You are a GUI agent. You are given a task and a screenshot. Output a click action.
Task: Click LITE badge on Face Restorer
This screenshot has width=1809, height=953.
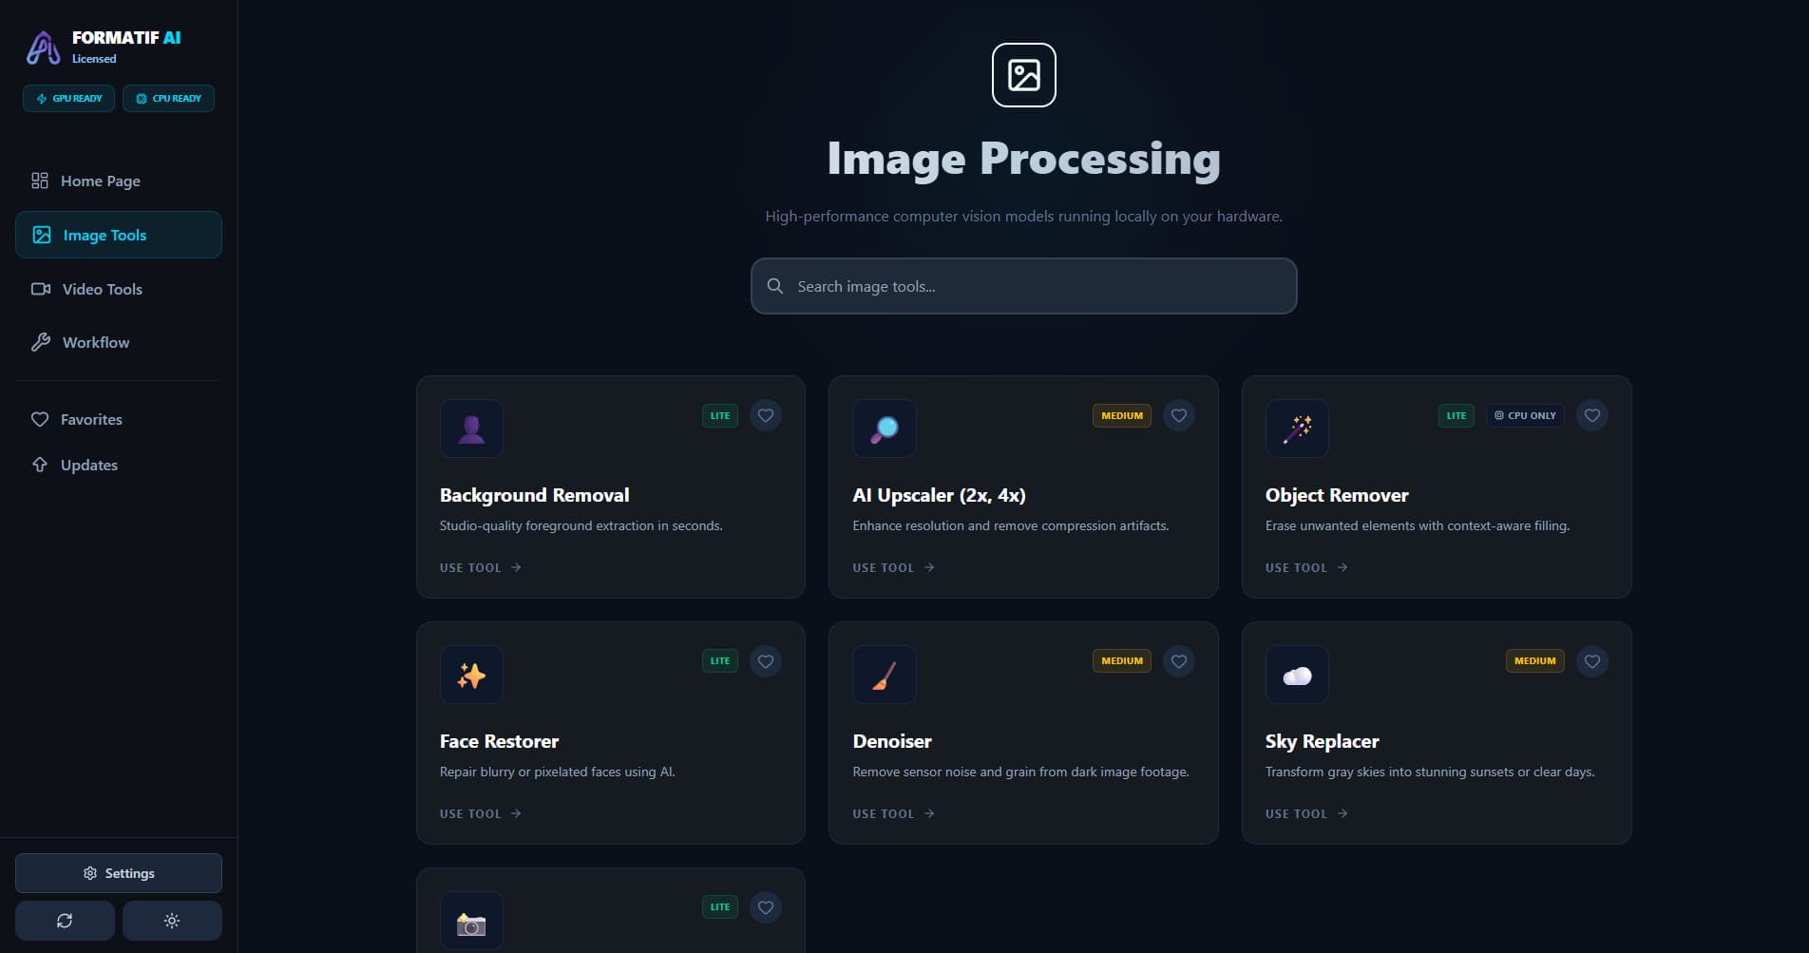pyautogui.click(x=720, y=661)
